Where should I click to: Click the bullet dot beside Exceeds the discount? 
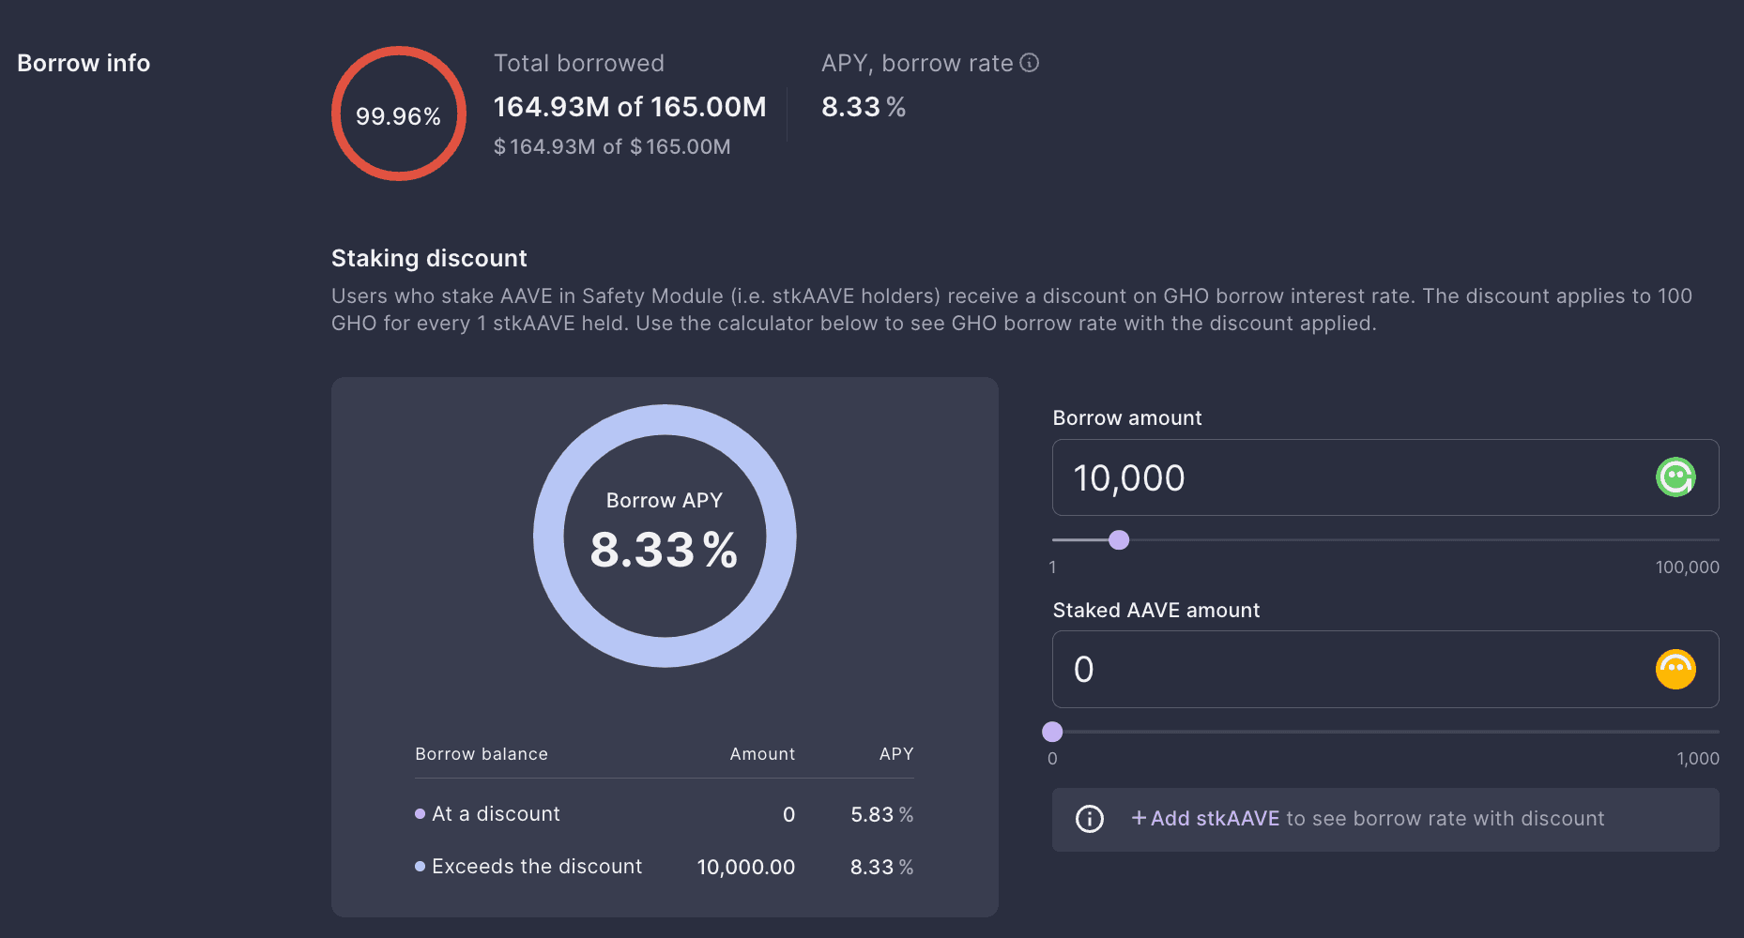tap(420, 867)
